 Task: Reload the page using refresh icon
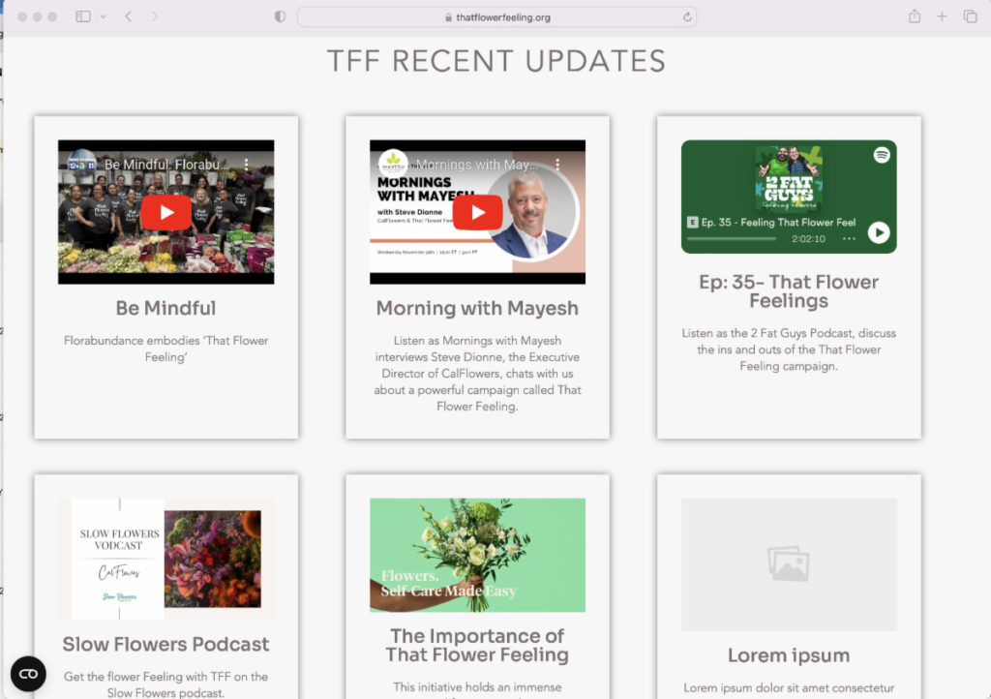pos(687,17)
